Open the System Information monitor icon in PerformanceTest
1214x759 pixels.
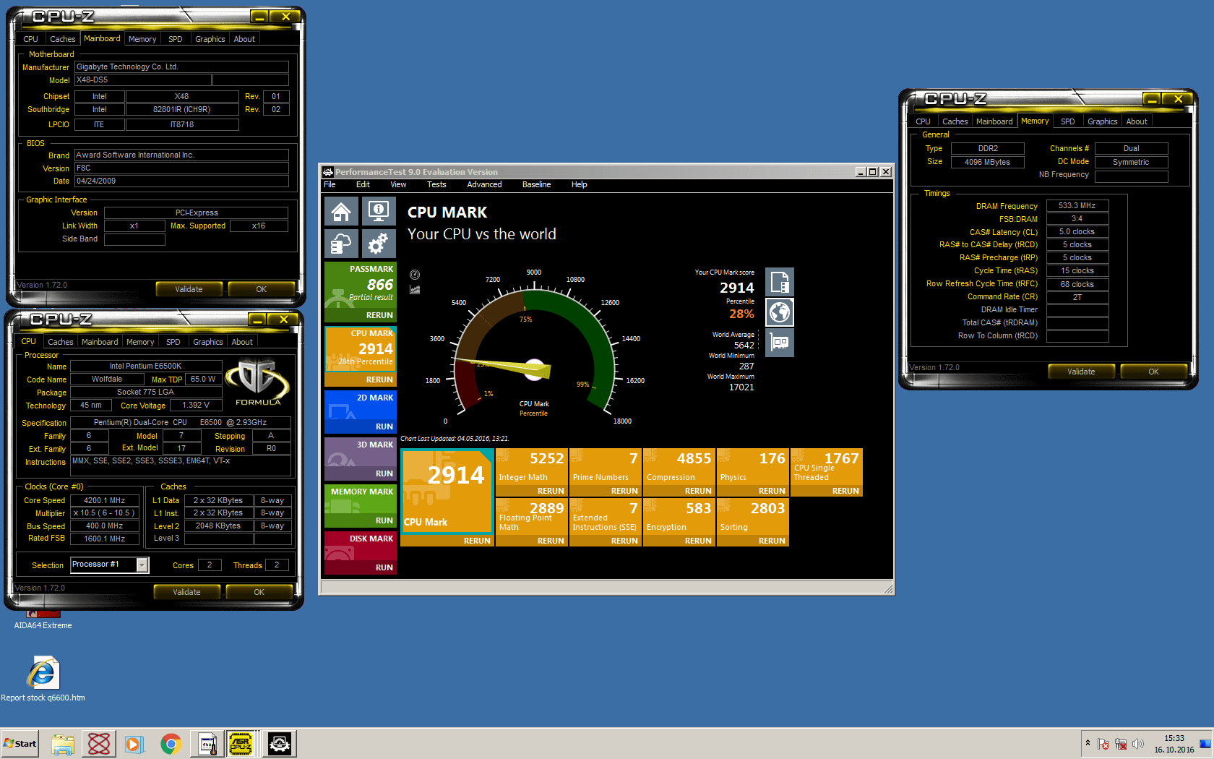pos(379,212)
